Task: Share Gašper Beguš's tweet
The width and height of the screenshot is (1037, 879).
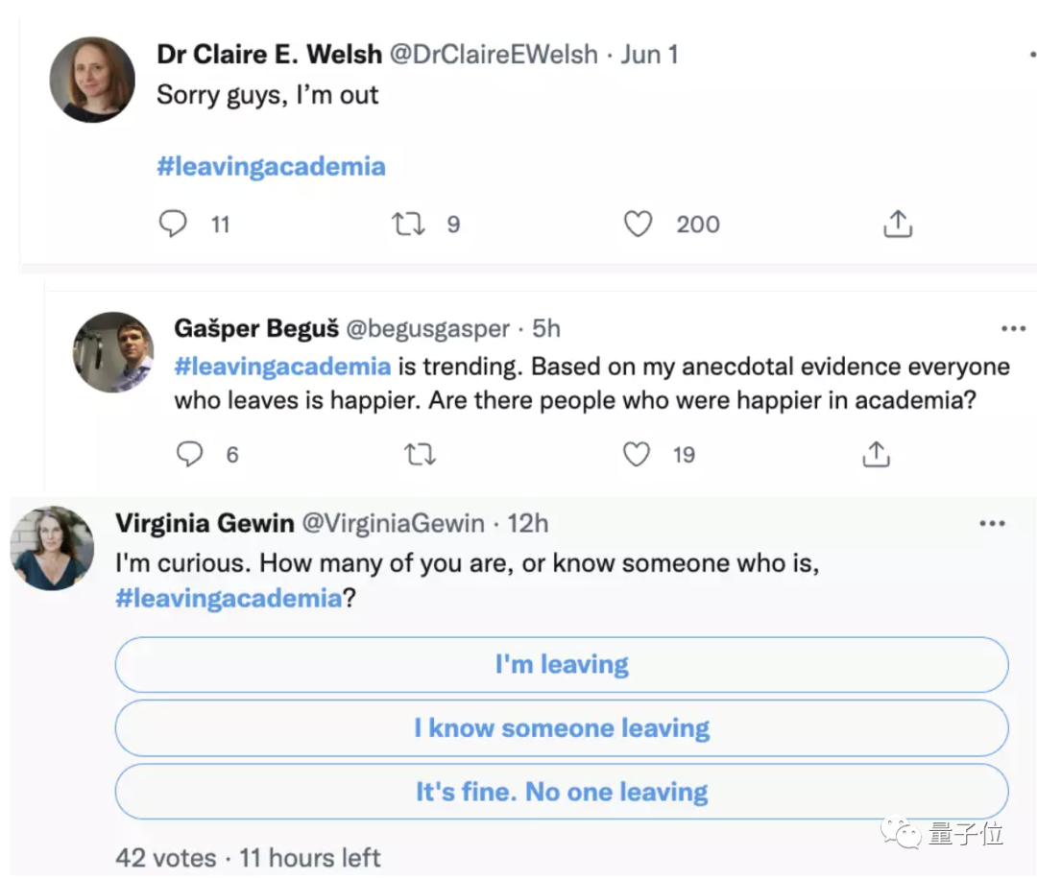Action: pyautogui.click(x=876, y=454)
